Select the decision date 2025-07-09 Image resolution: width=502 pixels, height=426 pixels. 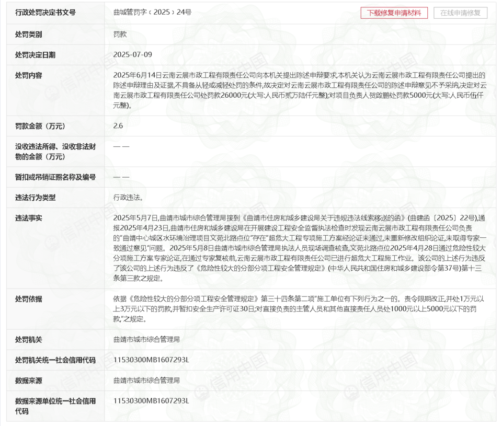(132, 55)
